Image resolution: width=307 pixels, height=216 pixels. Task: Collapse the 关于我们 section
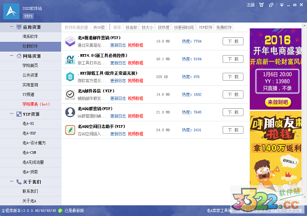click(12, 181)
